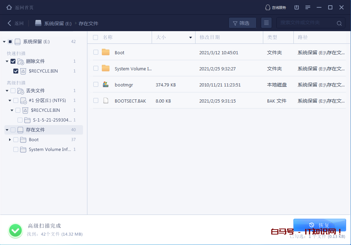Collapse the 存在文件 tree node
This screenshot has height=245, width=351.
pyautogui.click(x=7, y=130)
